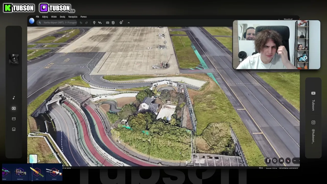Click the YouTube icon in right sidebar

point(313,93)
